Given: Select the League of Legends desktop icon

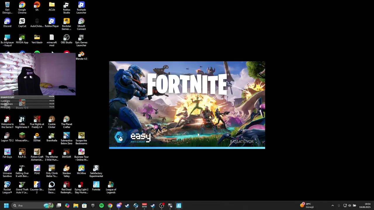Looking at the screenshot, I should 111,188.
